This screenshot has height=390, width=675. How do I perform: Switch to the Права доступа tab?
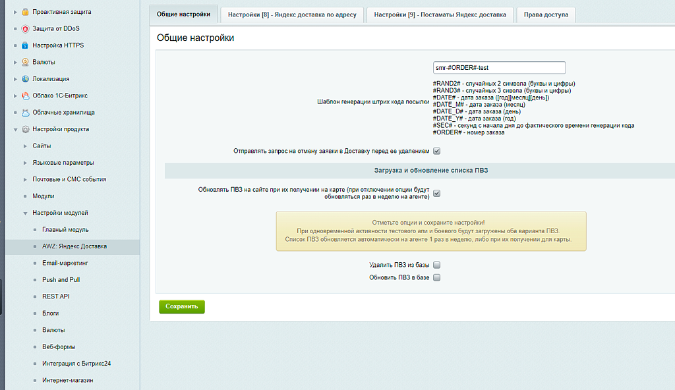(546, 14)
